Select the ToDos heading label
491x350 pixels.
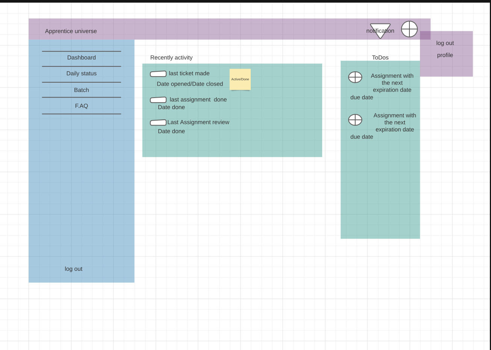click(x=380, y=57)
